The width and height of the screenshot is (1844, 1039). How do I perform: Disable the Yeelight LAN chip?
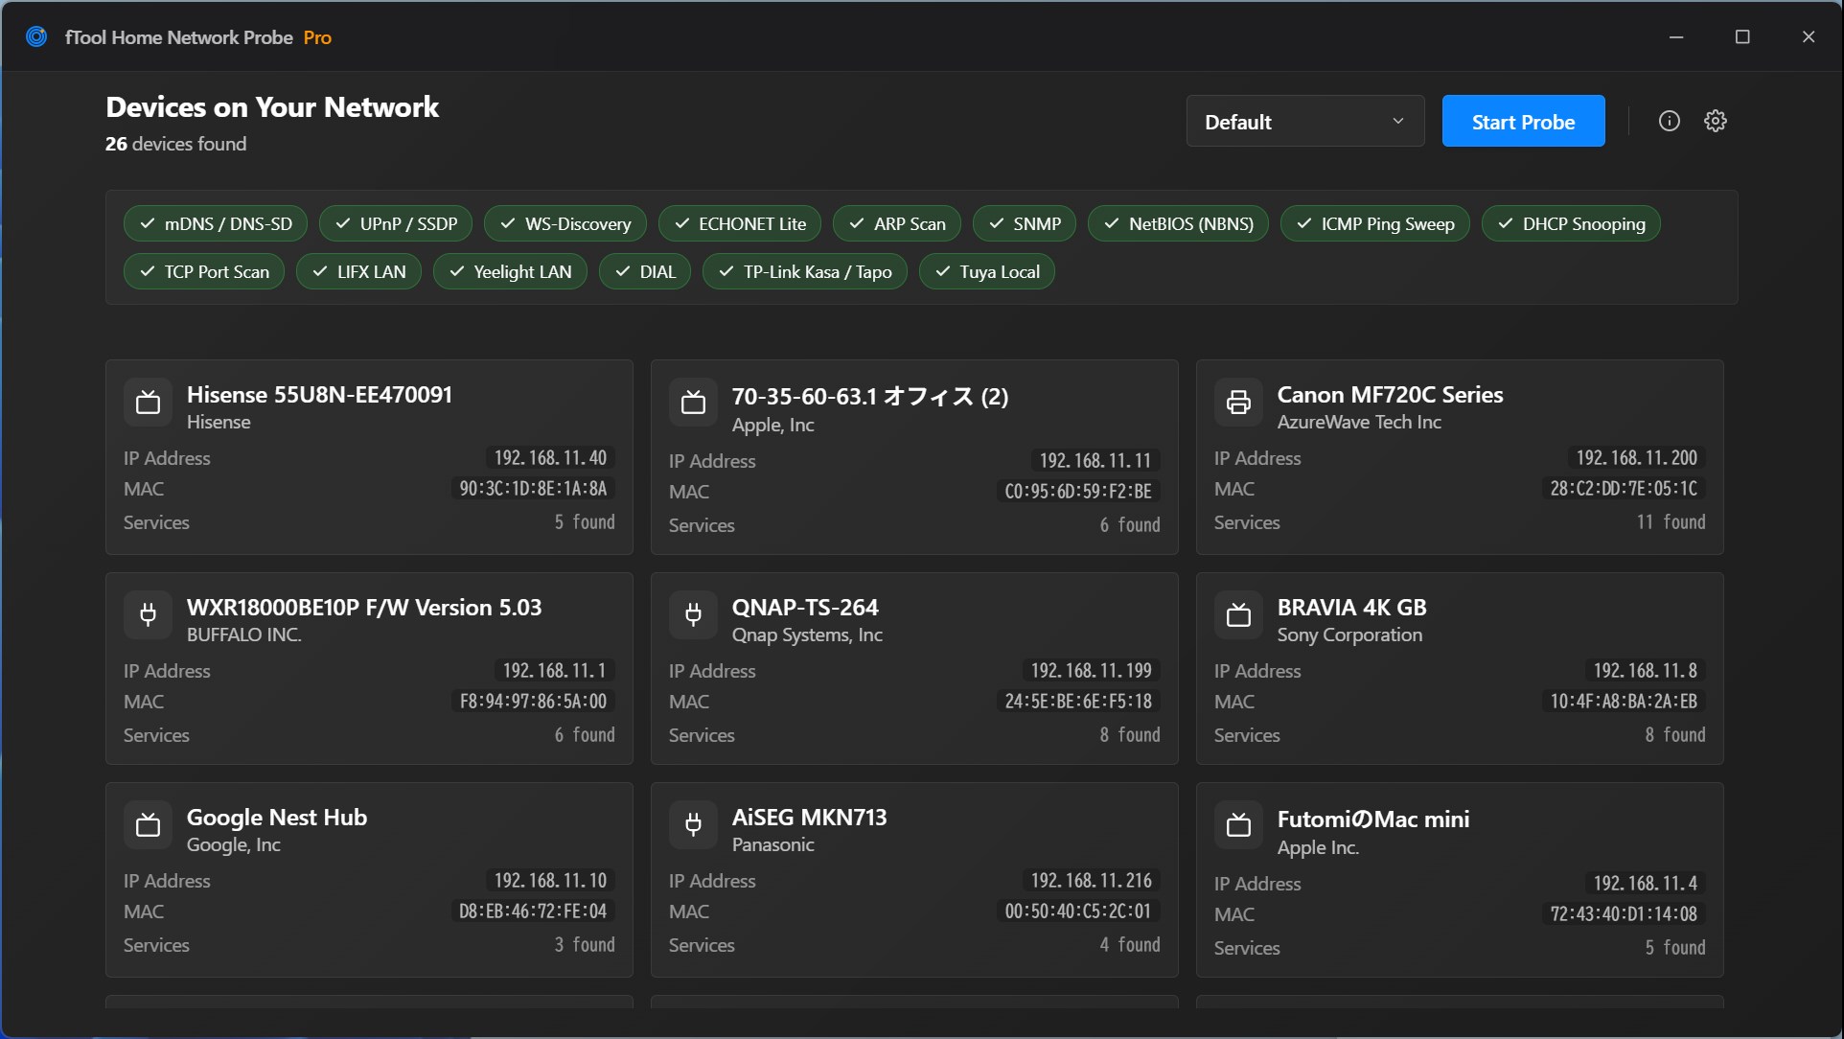(510, 271)
